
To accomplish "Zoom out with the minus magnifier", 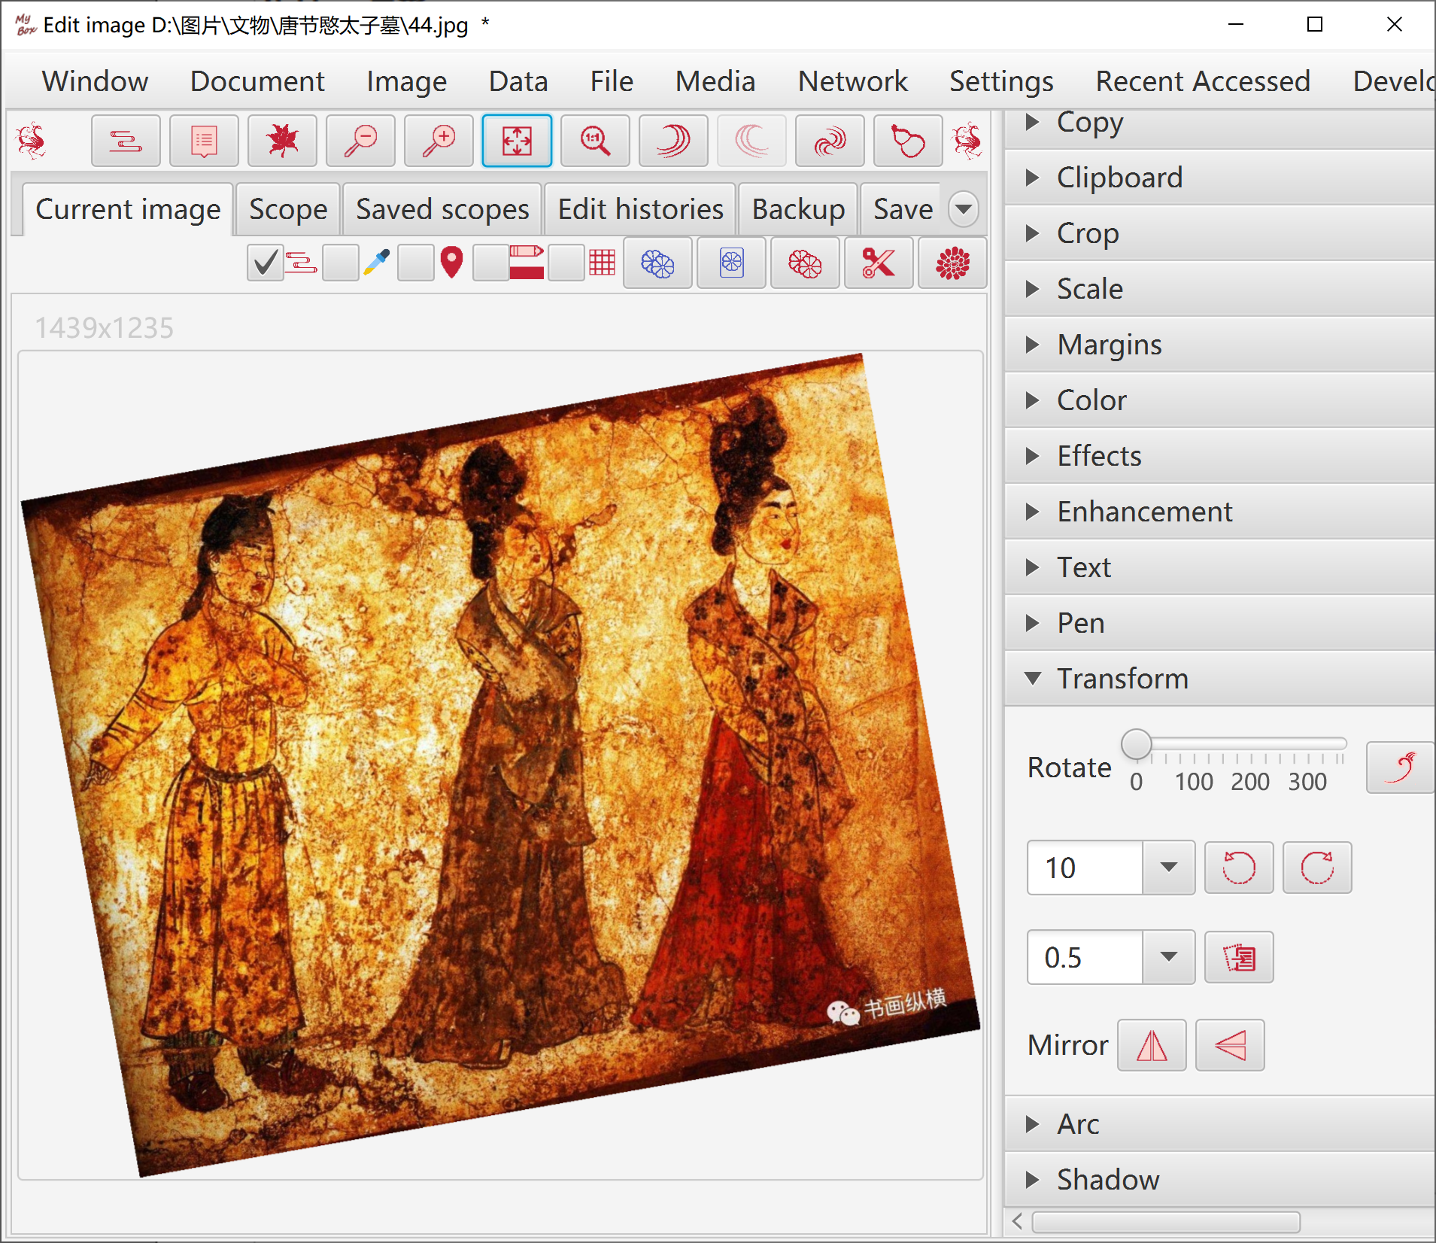I will pos(360,141).
